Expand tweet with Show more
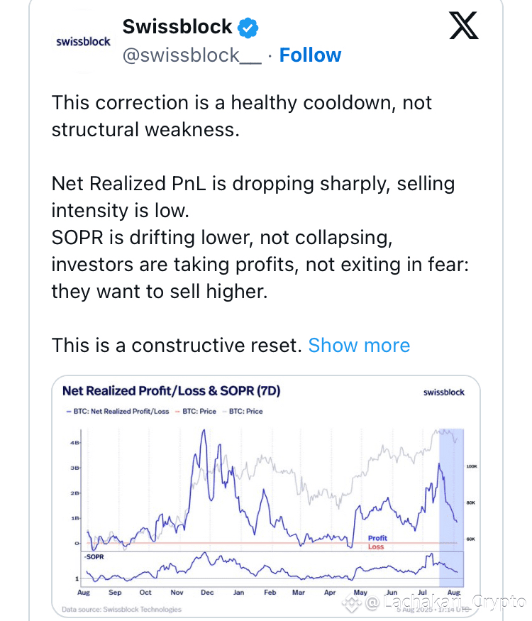 [x=359, y=345]
